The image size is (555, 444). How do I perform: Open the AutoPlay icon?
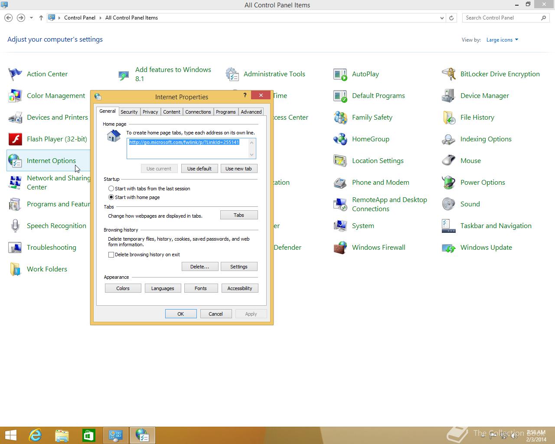click(x=340, y=74)
